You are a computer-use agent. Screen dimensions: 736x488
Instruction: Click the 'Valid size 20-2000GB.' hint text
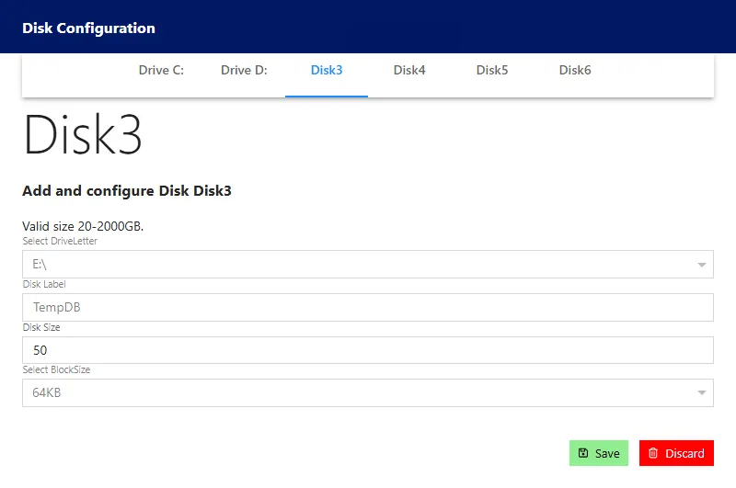tap(83, 226)
